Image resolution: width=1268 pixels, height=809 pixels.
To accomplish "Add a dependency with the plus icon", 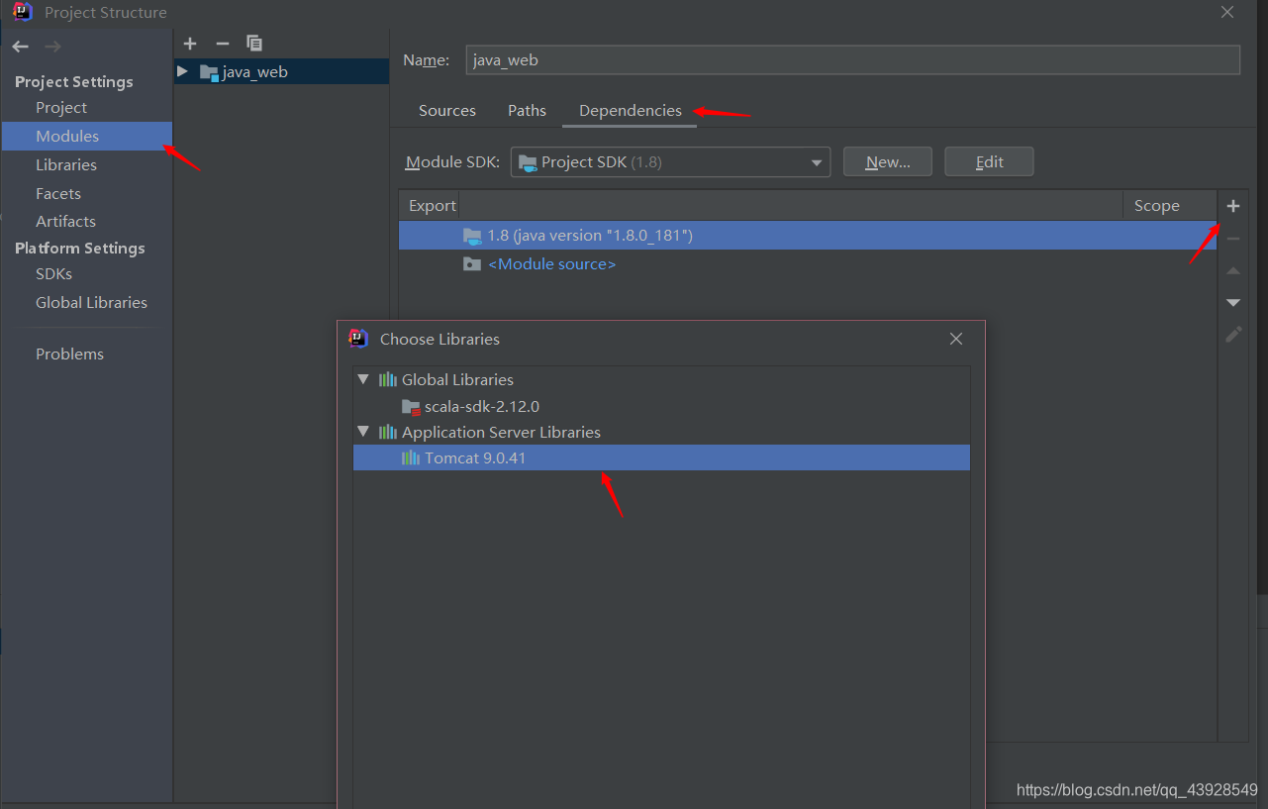I will [1233, 206].
